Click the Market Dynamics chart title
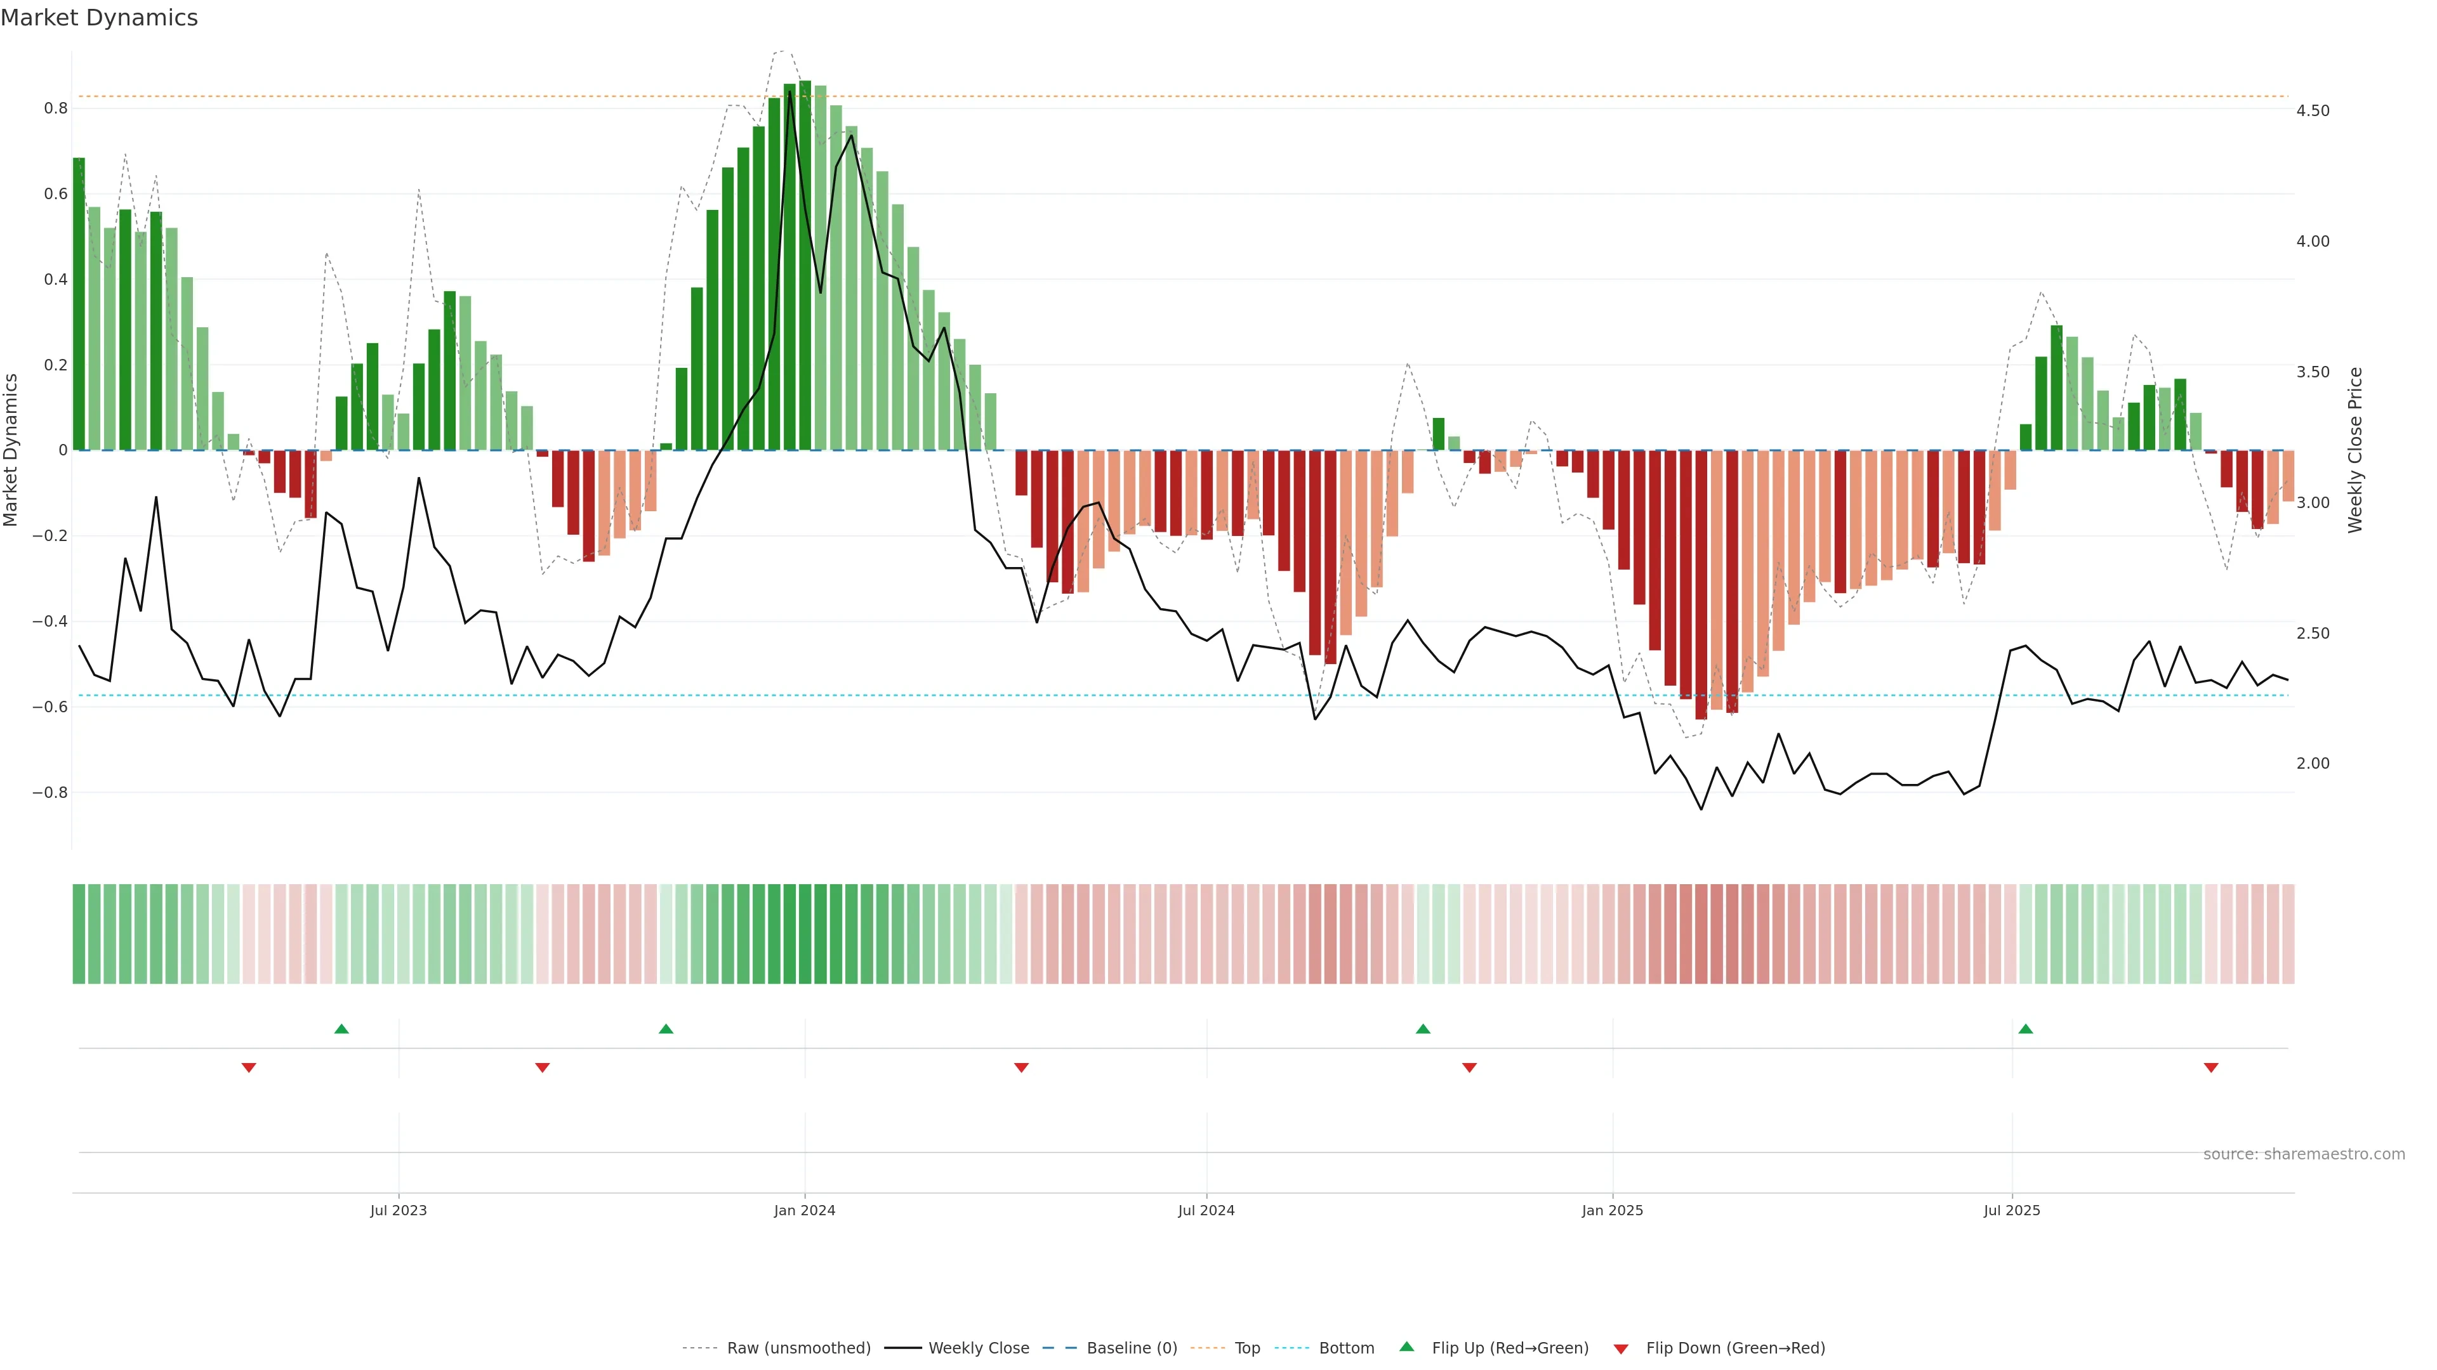The width and height of the screenshot is (2437, 1370). 100,18
